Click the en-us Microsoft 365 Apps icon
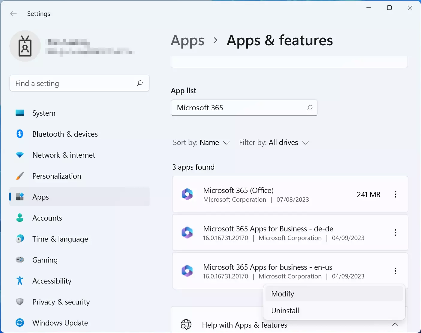 click(x=187, y=271)
